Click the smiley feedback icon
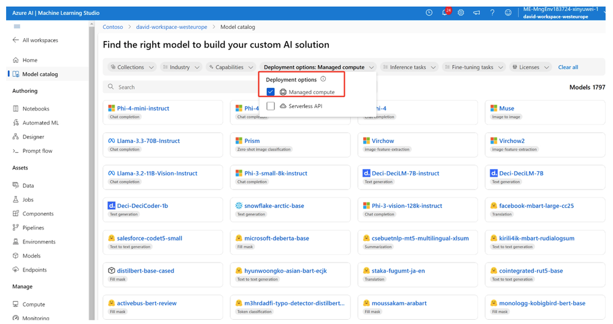 click(508, 12)
